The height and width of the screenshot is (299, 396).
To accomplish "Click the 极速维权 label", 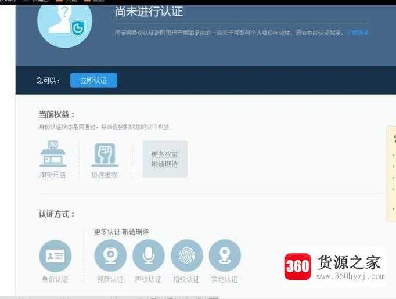I will (105, 175).
